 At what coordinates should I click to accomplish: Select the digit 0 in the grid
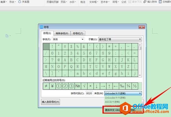(x=52, y=53)
